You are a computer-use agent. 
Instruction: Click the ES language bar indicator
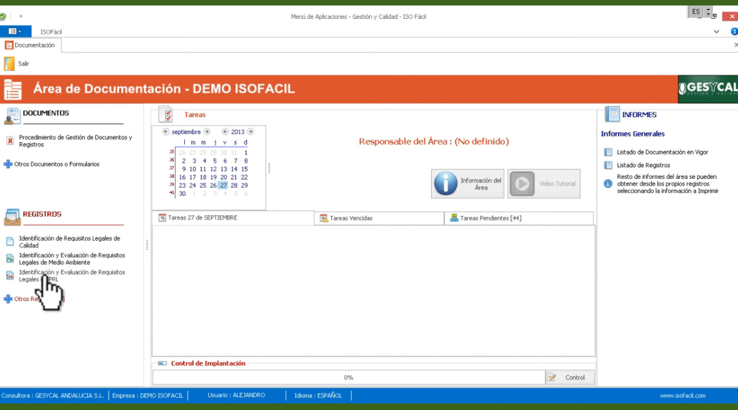click(696, 12)
